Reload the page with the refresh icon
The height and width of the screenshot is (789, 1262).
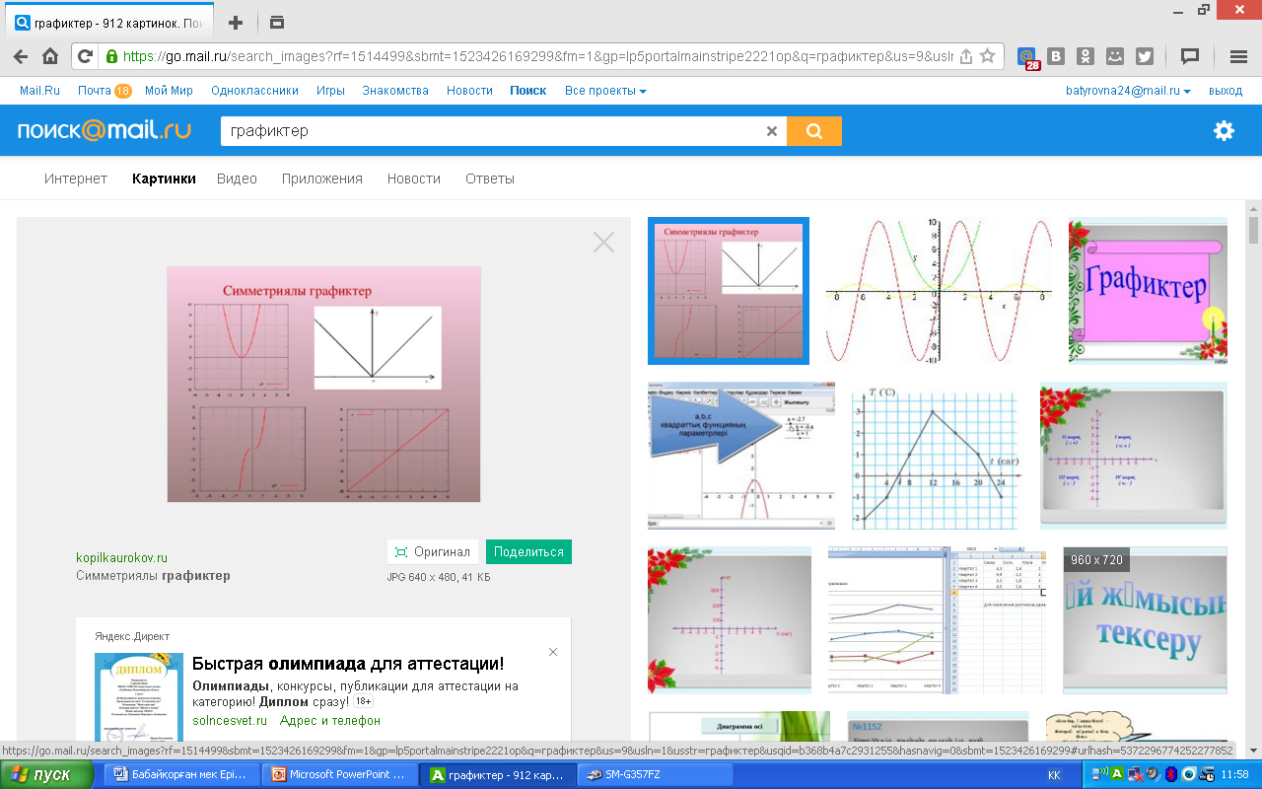point(85,56)
